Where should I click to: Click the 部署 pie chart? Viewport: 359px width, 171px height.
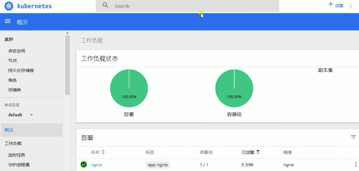point(129,88)
